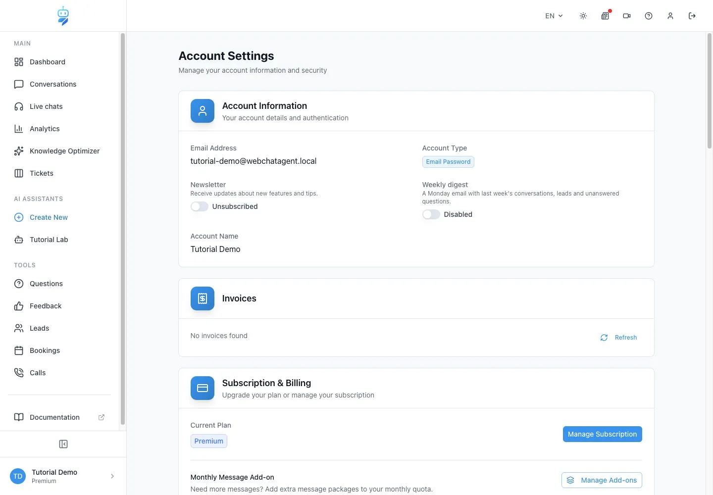Click the Account Information person icon

click(203, 111)
